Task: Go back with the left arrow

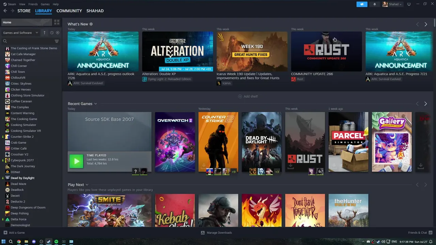Action: pyautogui.click(x=5, y=11)
